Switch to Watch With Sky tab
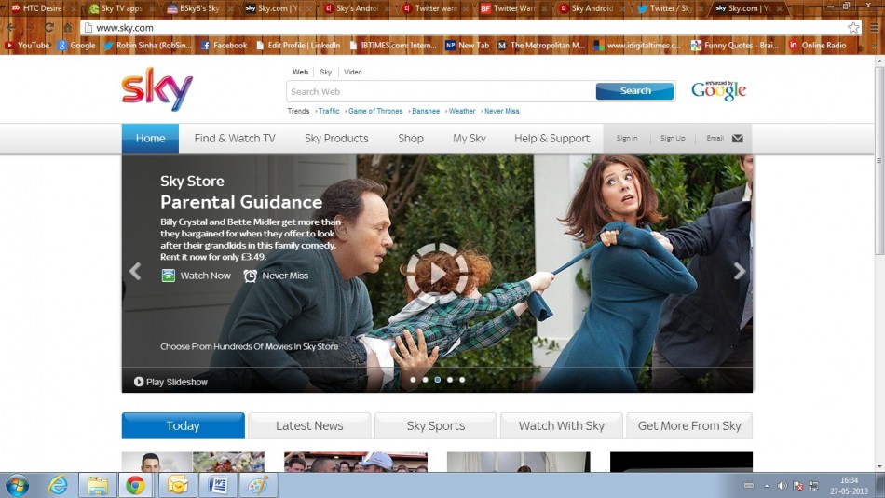The height and width of the screenshot is (498, 885). (x=562, y=425)
